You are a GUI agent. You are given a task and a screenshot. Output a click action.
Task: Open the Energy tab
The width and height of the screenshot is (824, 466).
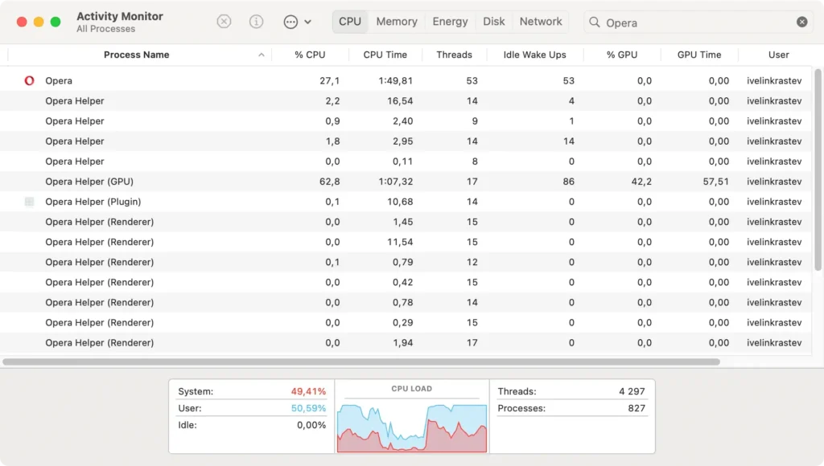click(x=451, y=22)
